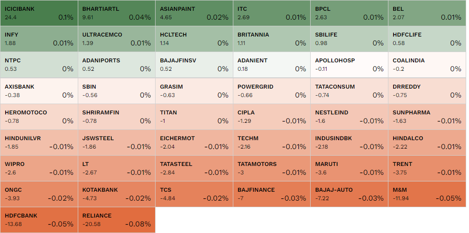Select the RELIANCE stock tile
The image size is (469, 233).
[117, 220]
